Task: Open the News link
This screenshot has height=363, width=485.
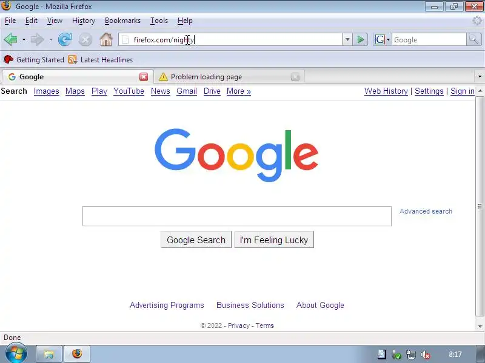Action: pyautogui.click(x=160, y=91)
